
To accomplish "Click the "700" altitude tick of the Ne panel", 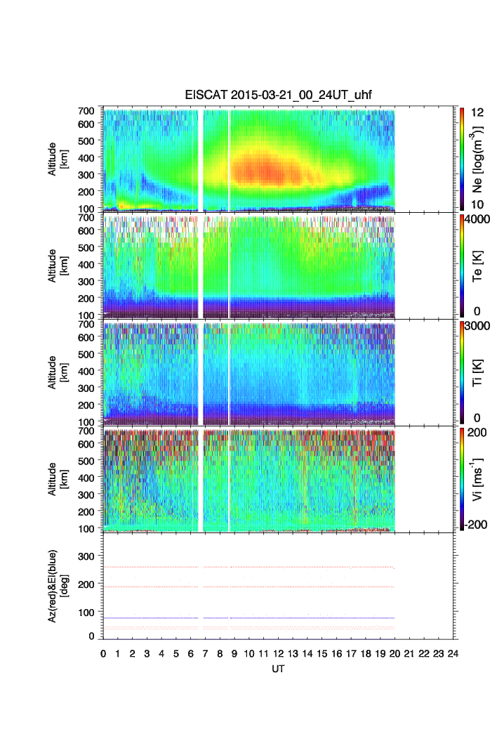I will 86,110.
